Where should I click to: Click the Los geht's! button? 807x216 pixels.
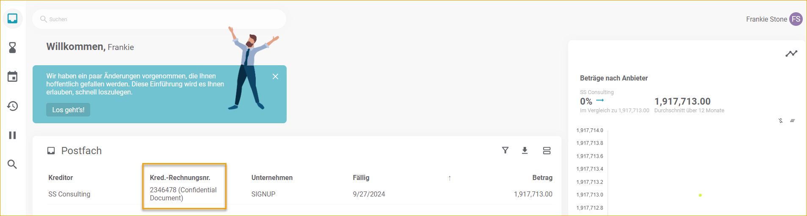click(x=68, y=110)
